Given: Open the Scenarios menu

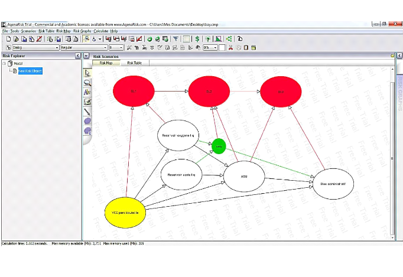Looking at the screenshot, I should tap(28, 31).
